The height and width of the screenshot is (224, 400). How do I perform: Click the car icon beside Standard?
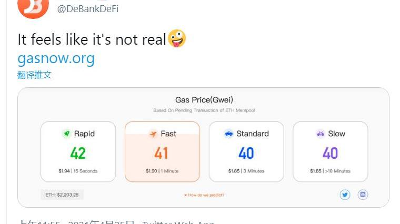pos(228,134)
